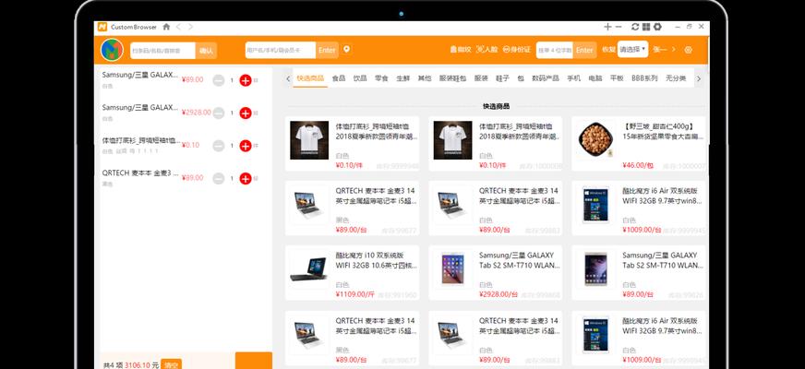Open the grid apps icon in the title bar
Viewport: 805px width, 369px height.
click(646, 27)
